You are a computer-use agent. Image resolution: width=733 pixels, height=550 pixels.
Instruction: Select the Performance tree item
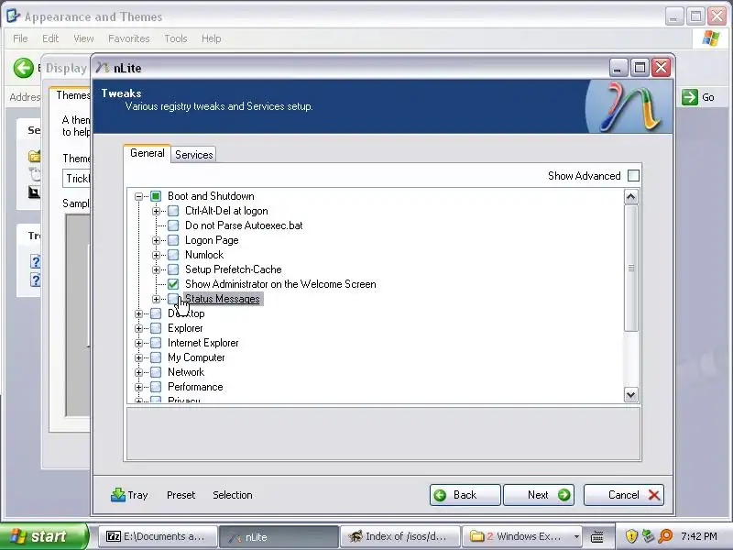195,387
